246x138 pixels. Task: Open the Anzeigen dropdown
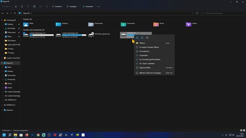click(x=73, y=7)
